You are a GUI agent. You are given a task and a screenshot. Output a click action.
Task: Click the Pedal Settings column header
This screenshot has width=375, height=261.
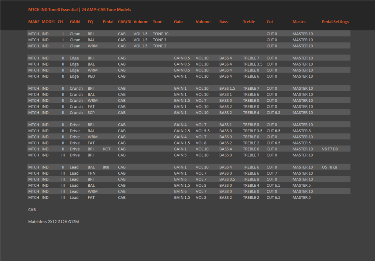[x=335, y=22]
